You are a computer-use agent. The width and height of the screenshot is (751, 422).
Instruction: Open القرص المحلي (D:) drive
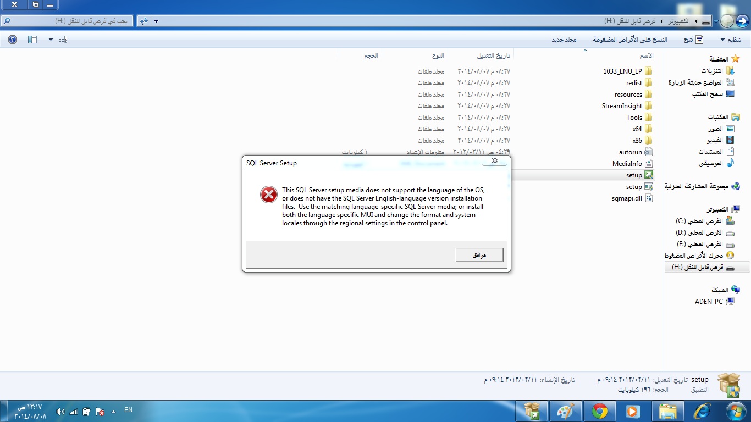pos(705,232)
